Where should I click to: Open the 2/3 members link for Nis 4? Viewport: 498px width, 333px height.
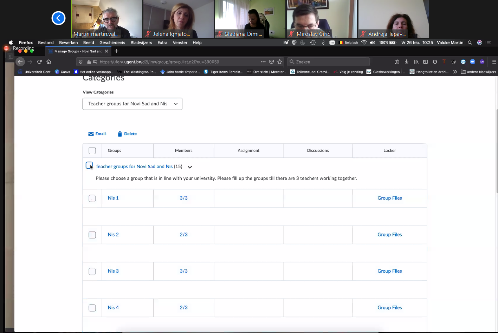coord(184,308)
